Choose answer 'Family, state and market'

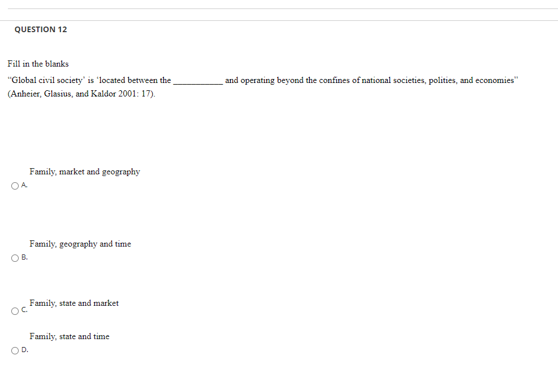coord(74,303)
